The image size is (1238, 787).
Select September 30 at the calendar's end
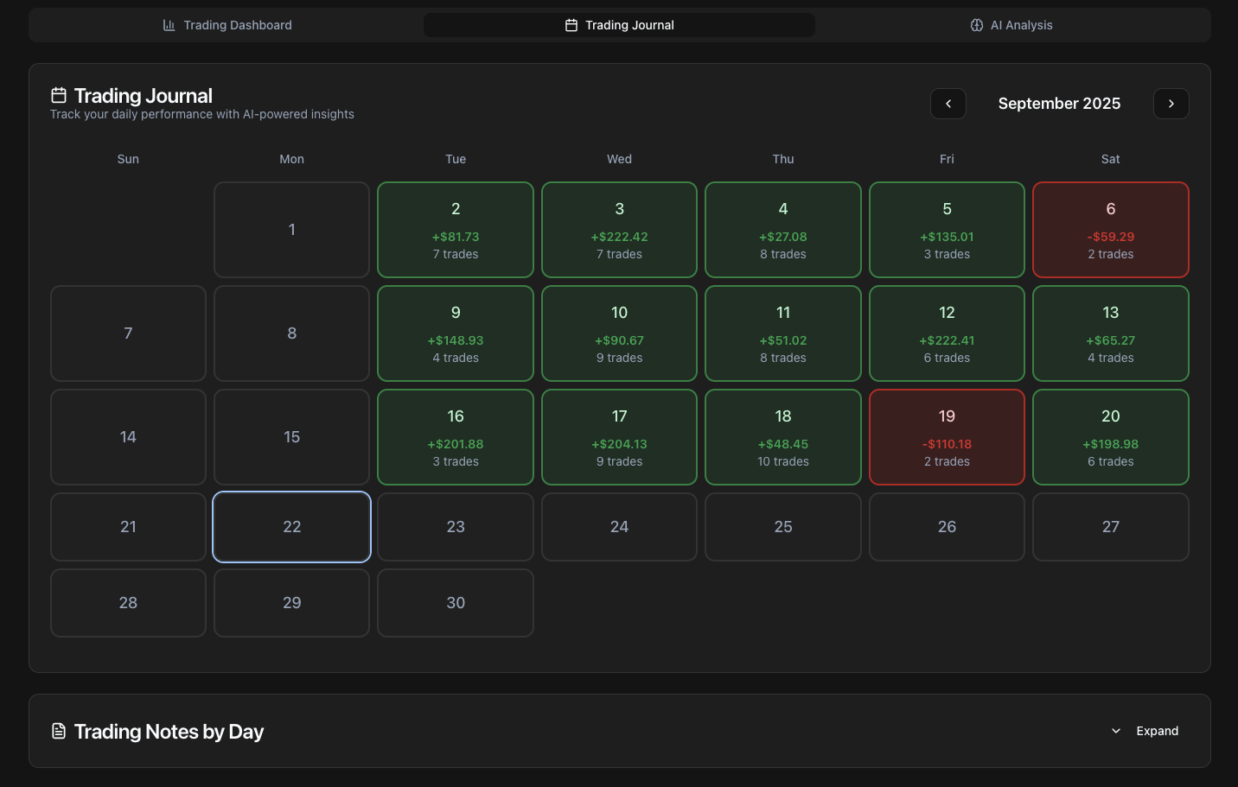tap(456, 602)
